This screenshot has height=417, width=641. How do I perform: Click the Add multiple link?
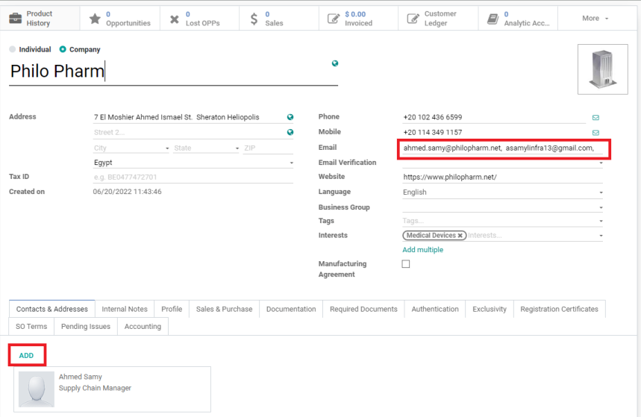click(x=422, y=250)
